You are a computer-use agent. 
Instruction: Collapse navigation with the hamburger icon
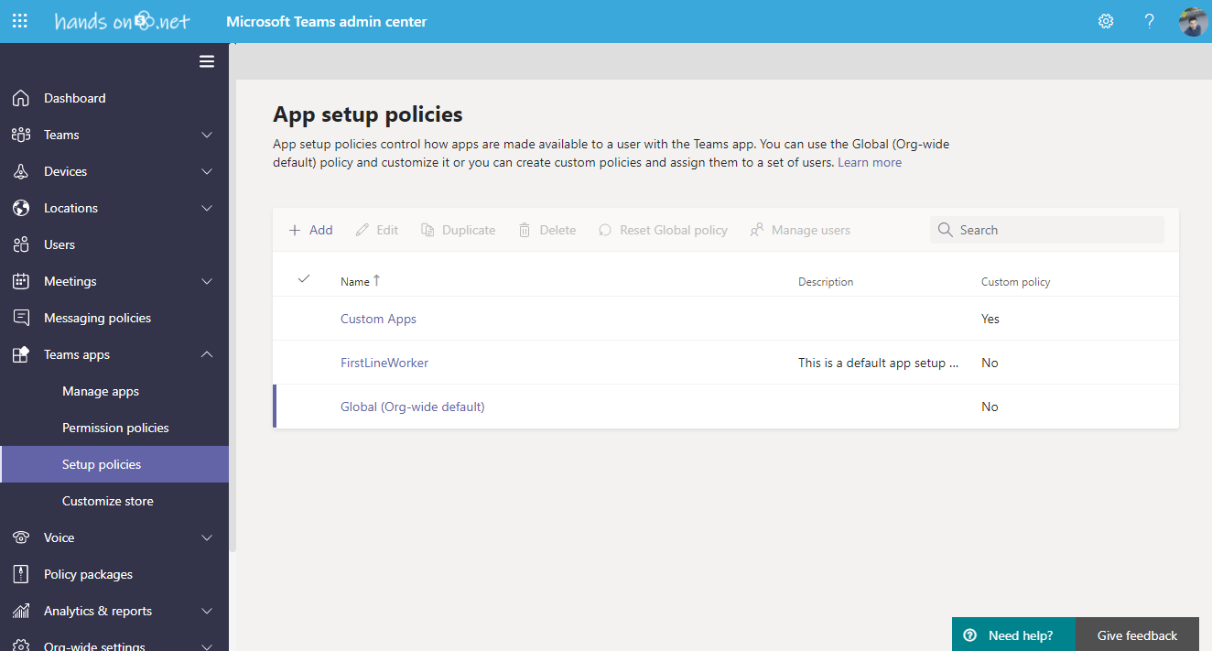point(207,61)
